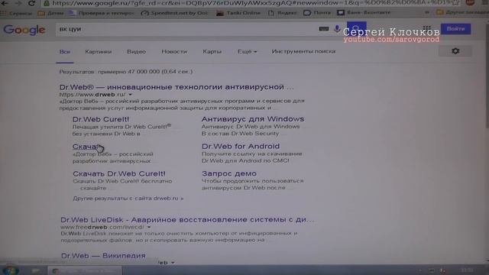
Task: Switch to the Картинки tab
Action: 99,52
